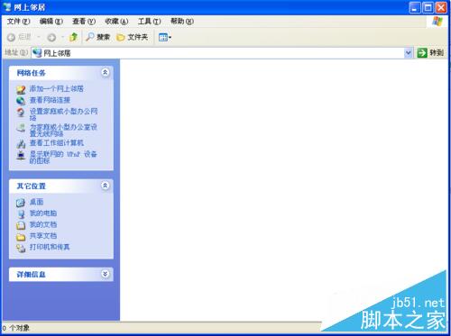Screen dimensions: 451x336
Task: Click 显示联网的 UPnP 设备的图标 link
Action: 63,158
